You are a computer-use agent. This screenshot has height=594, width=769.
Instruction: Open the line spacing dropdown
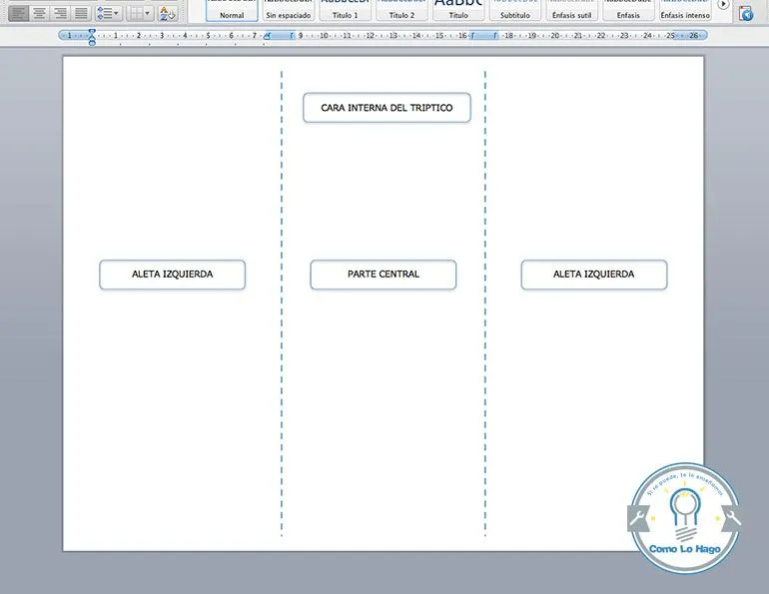[x=109, y=13]
